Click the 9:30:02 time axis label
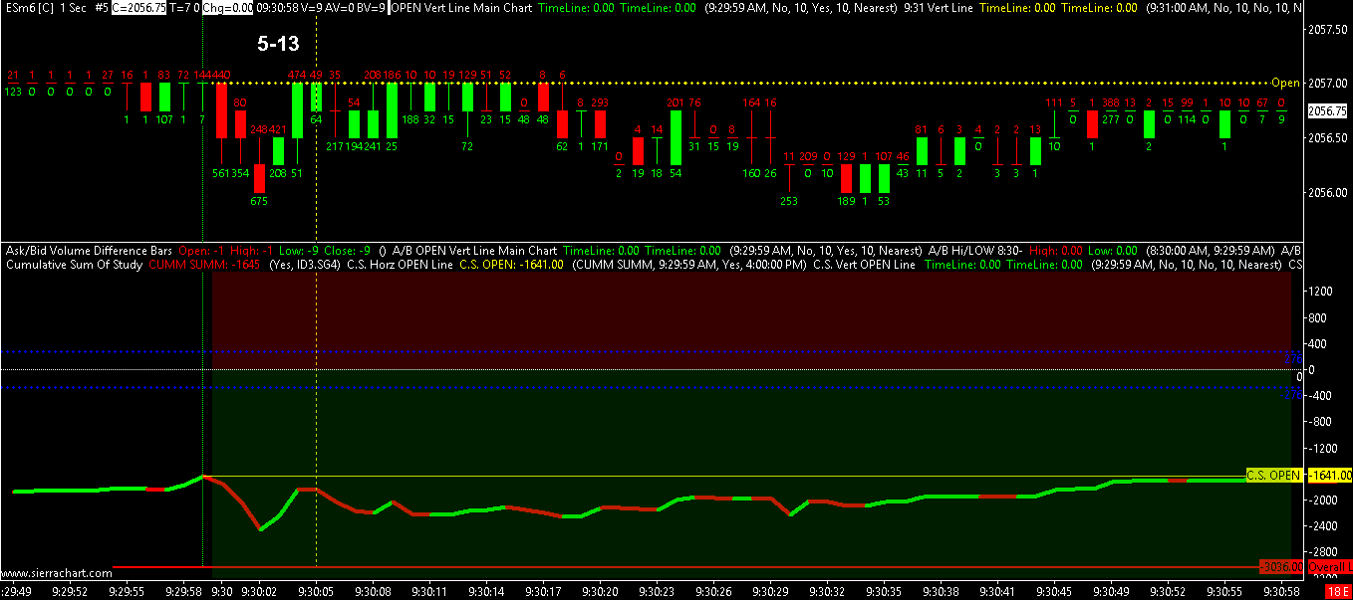 point(259,591)
